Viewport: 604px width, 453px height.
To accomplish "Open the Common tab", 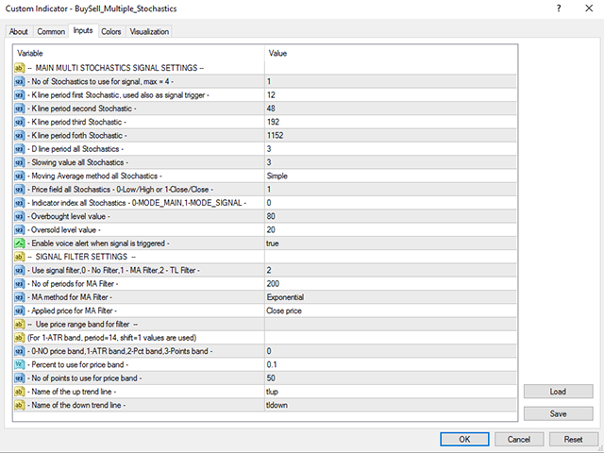I will pos(51,31).
